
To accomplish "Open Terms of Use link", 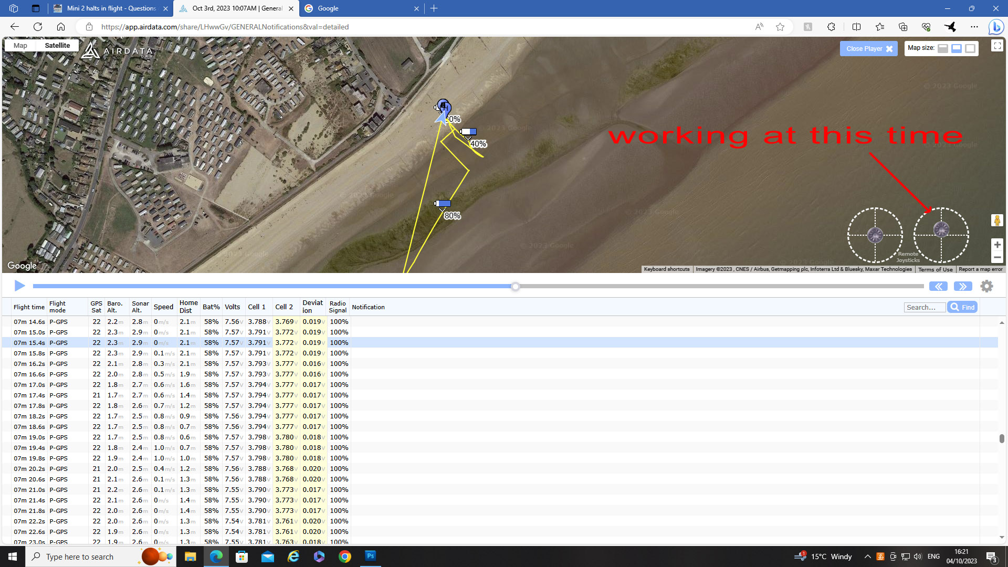I will coord(935,269).
